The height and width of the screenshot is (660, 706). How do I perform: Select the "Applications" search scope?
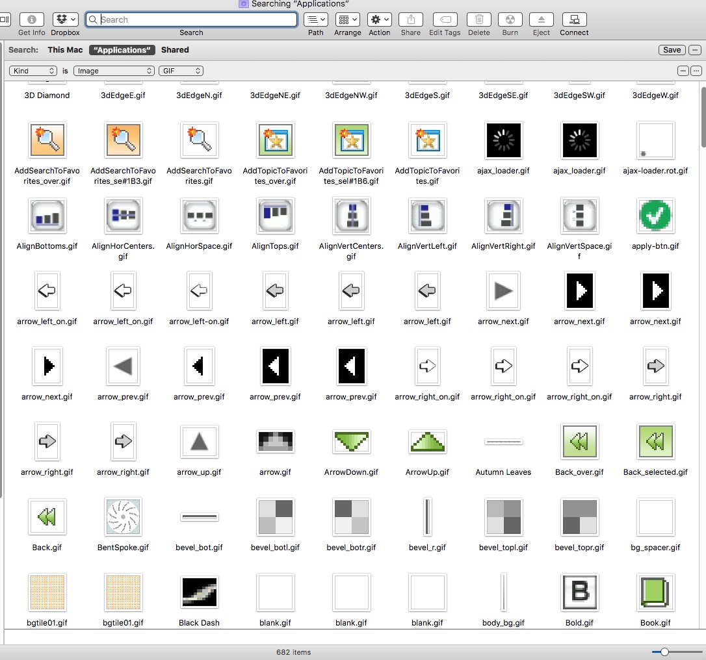point(123,50)
